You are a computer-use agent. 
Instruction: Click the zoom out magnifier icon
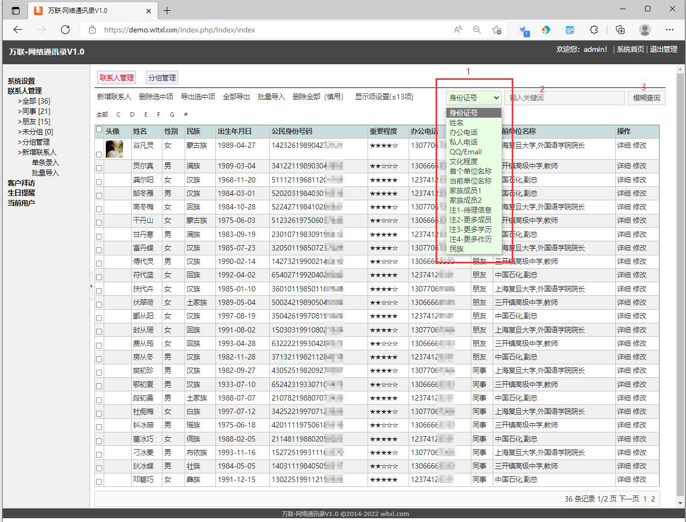pyautogui.click(x=477, y=30)
